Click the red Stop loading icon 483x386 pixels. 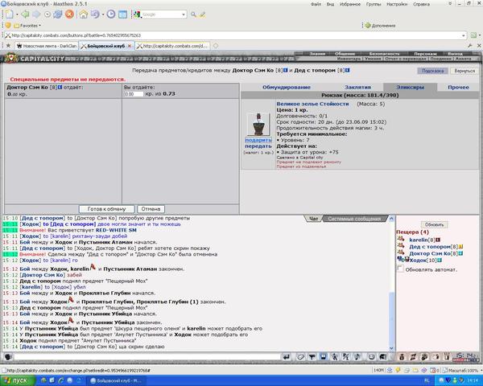69,14
